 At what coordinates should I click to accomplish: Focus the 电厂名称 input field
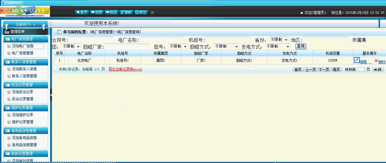161,40
